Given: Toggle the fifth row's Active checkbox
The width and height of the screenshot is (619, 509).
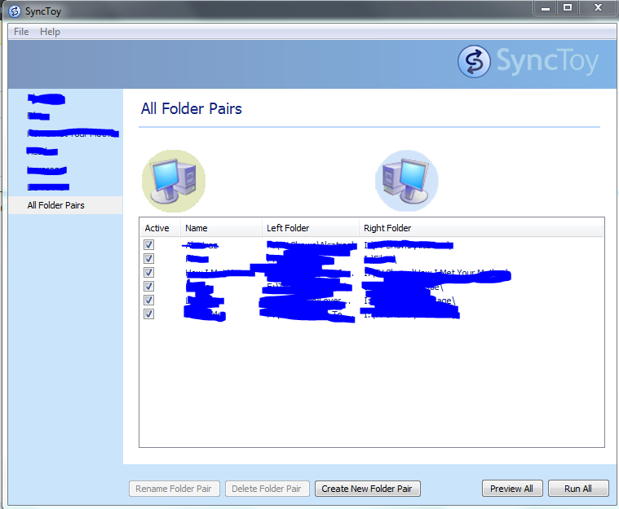Looking at the screenshot, I should [148, 300].
